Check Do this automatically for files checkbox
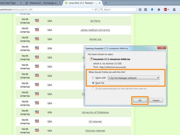Viewport: 180px width, 135px height. pyautogui.click(x=93, y=88)
